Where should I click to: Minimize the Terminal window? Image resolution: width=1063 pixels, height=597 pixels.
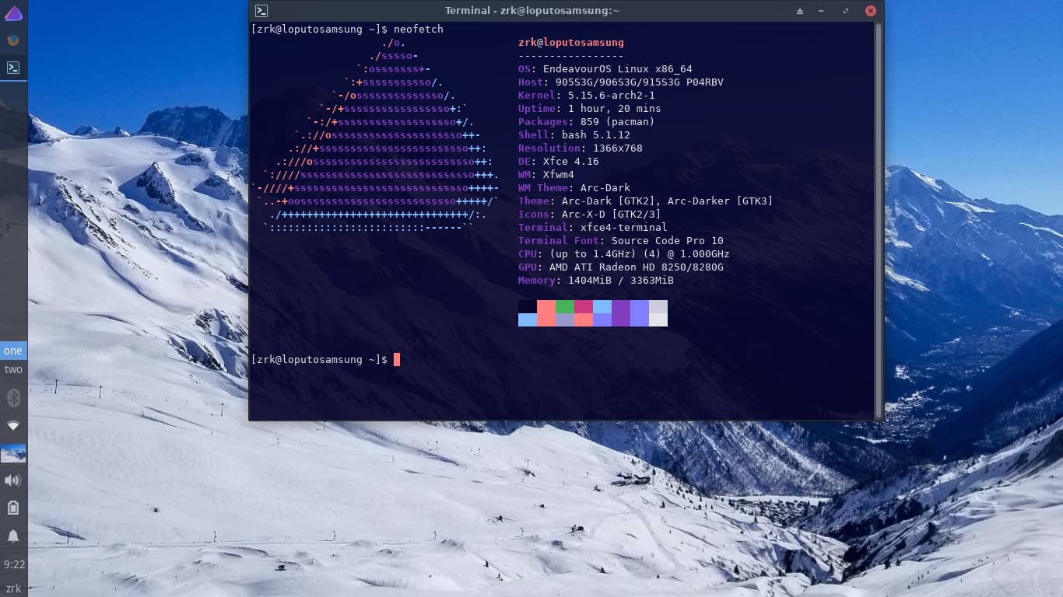[x=823, y=11]
